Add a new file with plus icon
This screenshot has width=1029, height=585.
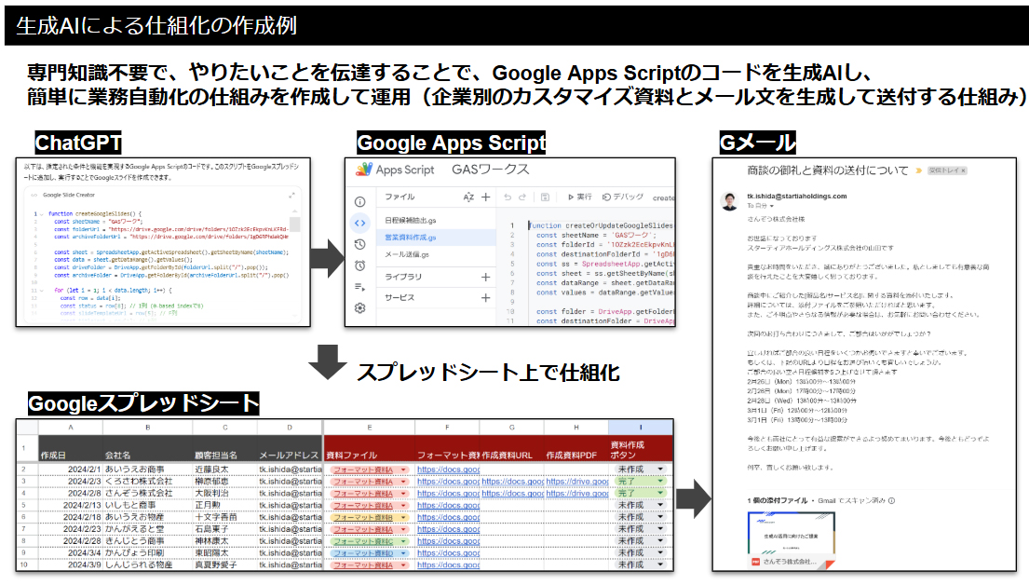tap(485, 197)
